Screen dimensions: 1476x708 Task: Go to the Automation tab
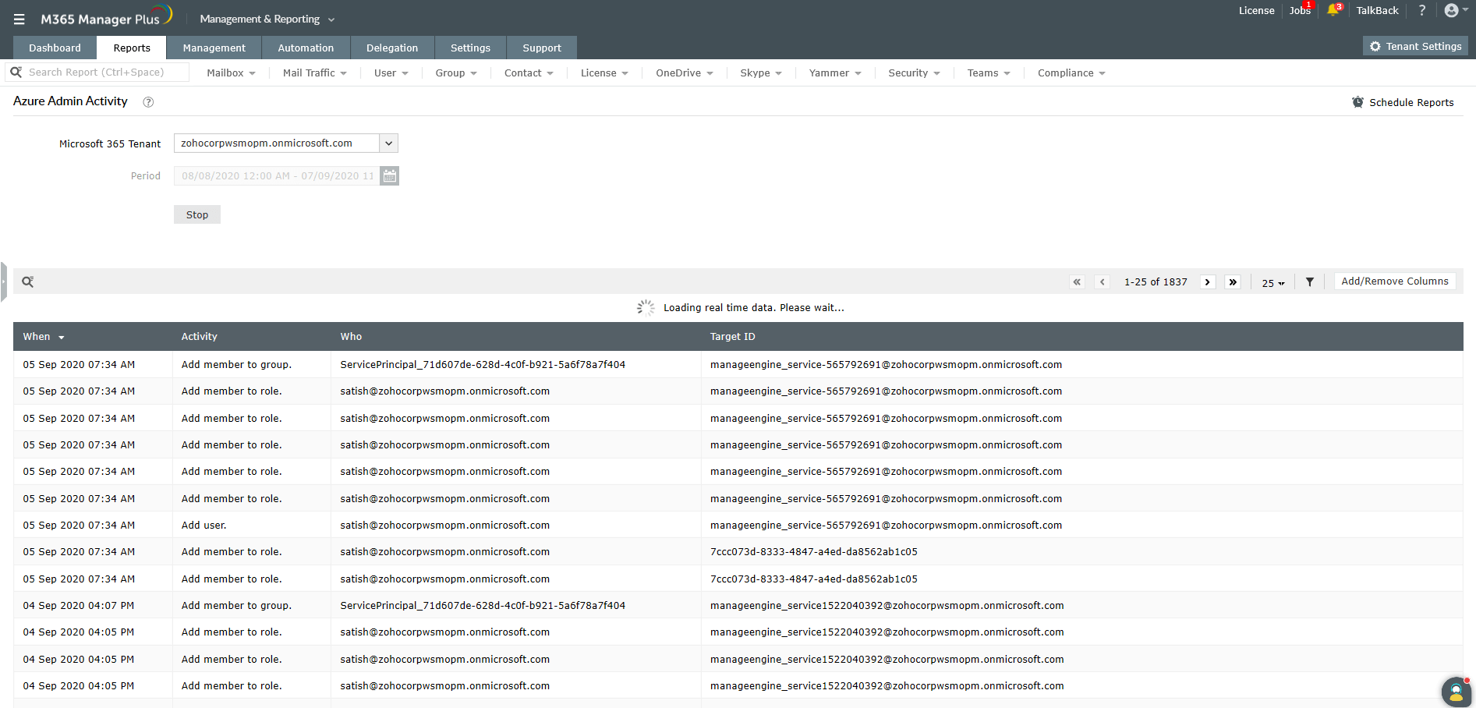click(x=306, y=48)
